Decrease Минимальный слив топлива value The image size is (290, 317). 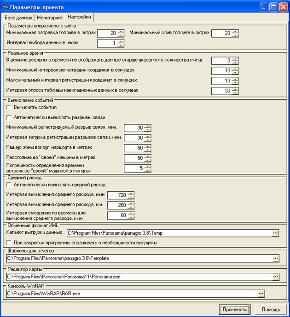click(x=235, y=35)
